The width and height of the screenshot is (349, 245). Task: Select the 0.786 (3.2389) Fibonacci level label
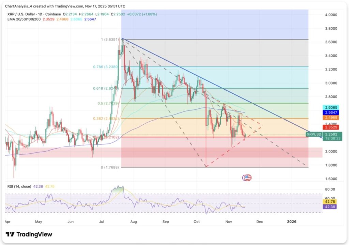point(105,67)
